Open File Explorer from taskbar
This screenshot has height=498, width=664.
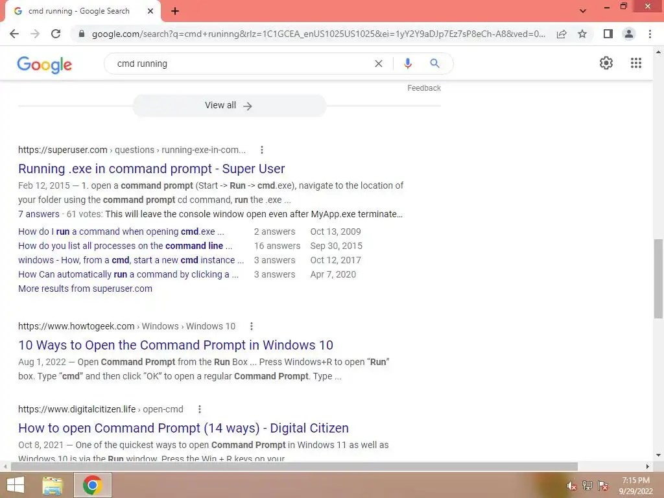[53, 485]
